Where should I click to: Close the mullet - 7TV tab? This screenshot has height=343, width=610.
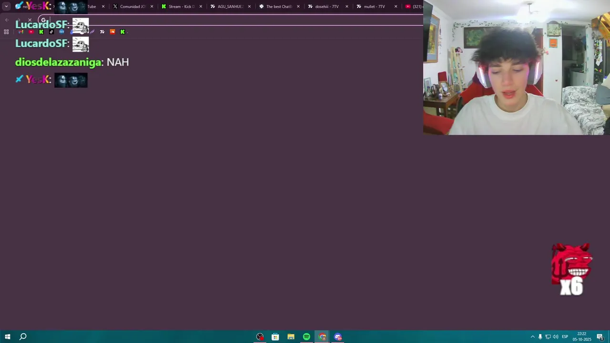click(396, 7)
